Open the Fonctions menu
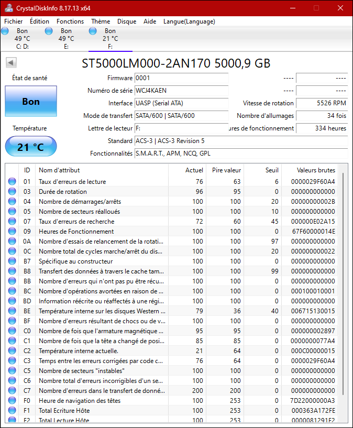 (x=70, y=21)
